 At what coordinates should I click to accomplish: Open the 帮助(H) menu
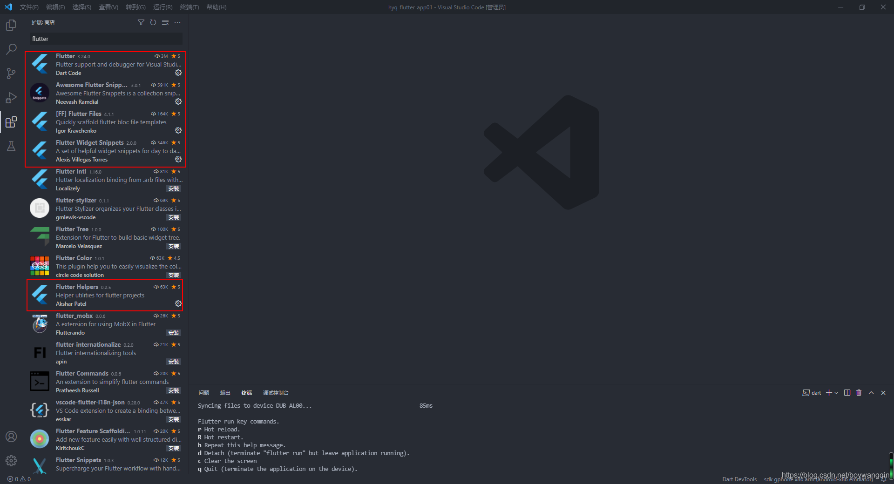[216, 7]
